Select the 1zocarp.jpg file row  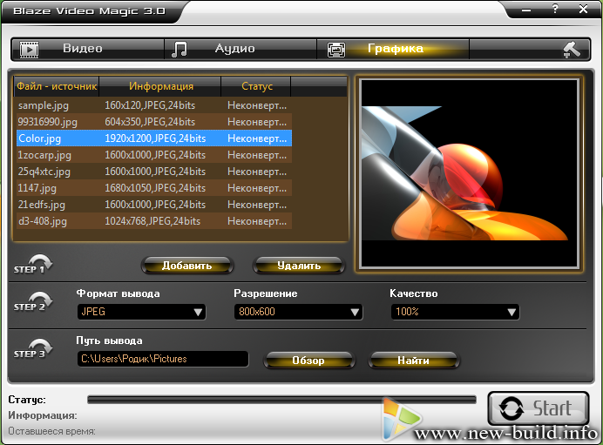coord(154,155)
